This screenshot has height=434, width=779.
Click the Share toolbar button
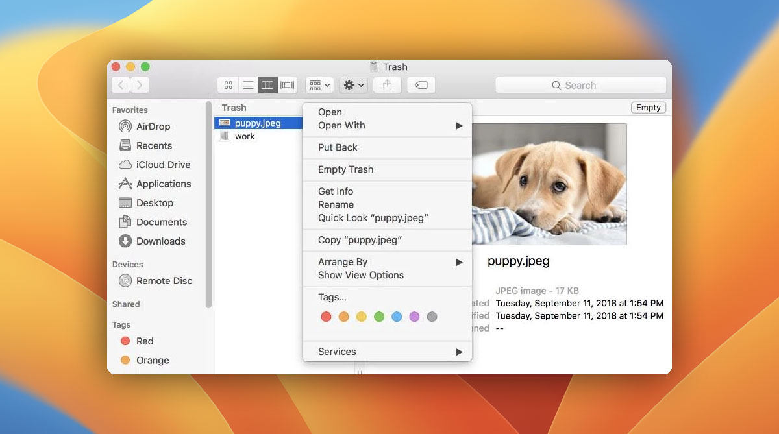point(388,85)
